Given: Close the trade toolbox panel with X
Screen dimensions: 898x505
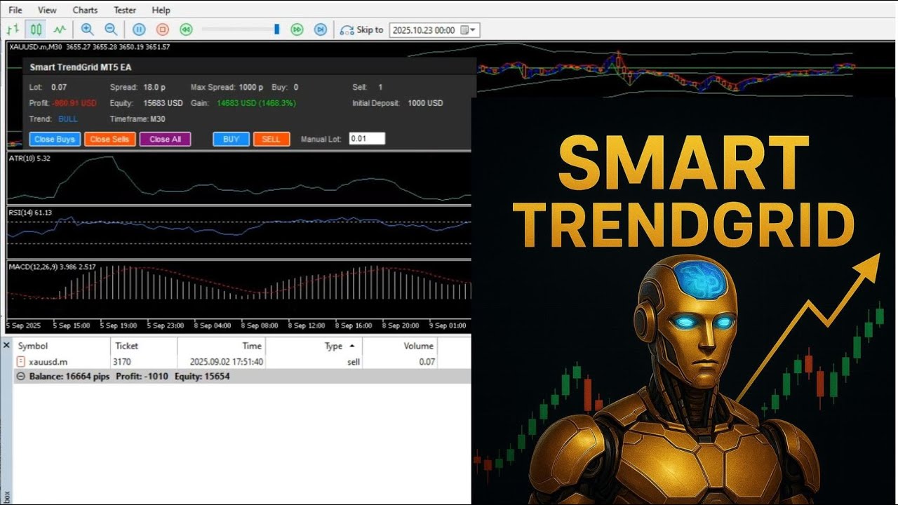Looking at the screenshot, I should point(6,346).
